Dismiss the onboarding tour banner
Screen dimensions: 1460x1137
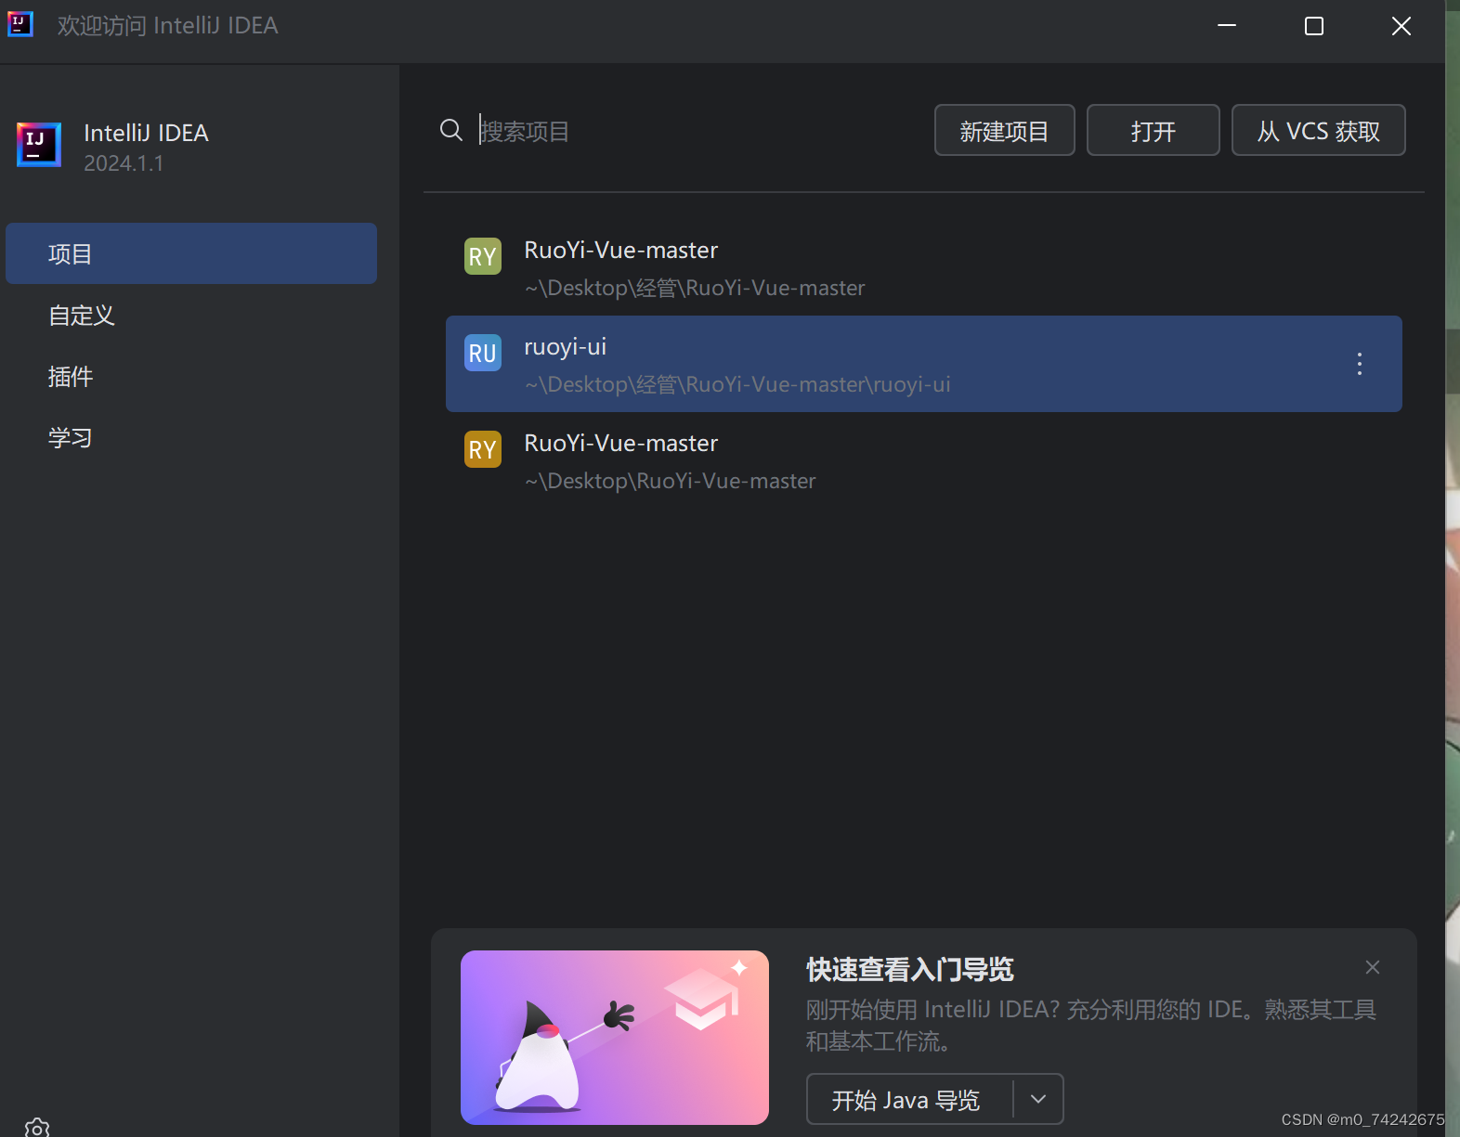[x=1373, y=967]
